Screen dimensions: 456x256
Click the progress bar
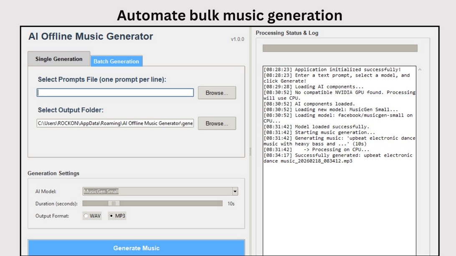coord(339,48)
